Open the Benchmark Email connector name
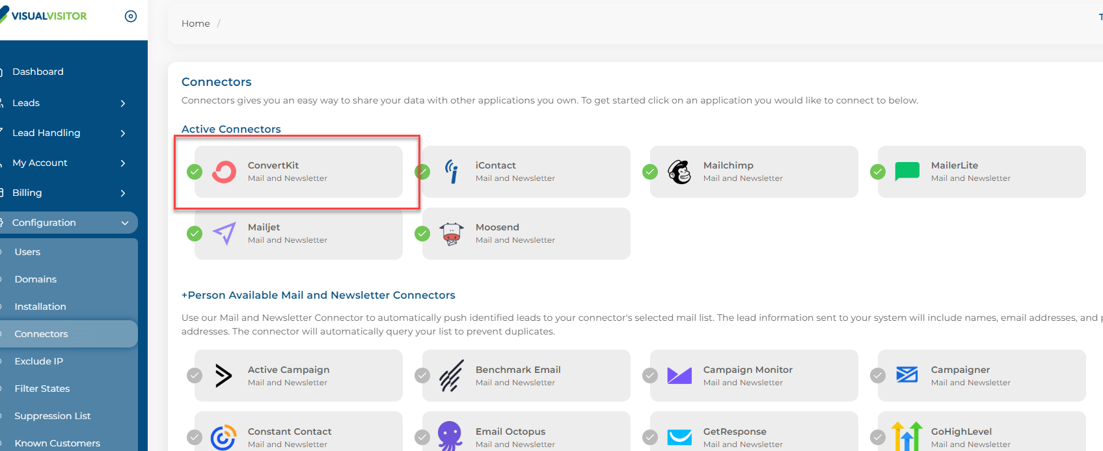 518,370
